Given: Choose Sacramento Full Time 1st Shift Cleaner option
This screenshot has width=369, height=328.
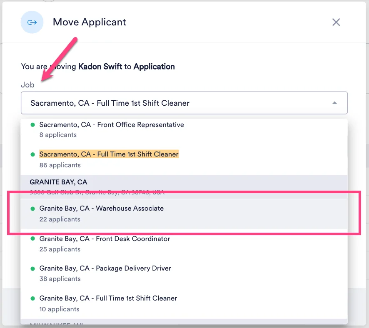Looking at the screenshot, I should click(x=184, y=159).
